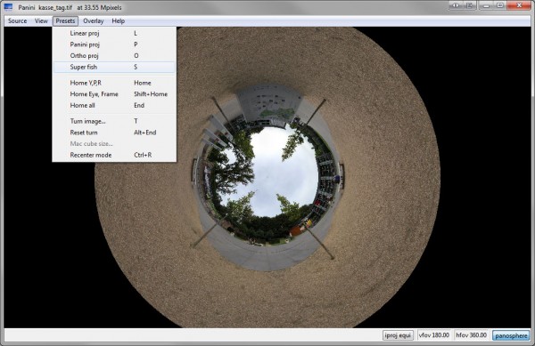The width and height of the screenshot is (535, 346).
Task: Select Linear proj preset
Action: [x=114, y=33]
